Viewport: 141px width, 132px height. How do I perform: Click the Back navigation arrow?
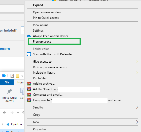(5, 113)
